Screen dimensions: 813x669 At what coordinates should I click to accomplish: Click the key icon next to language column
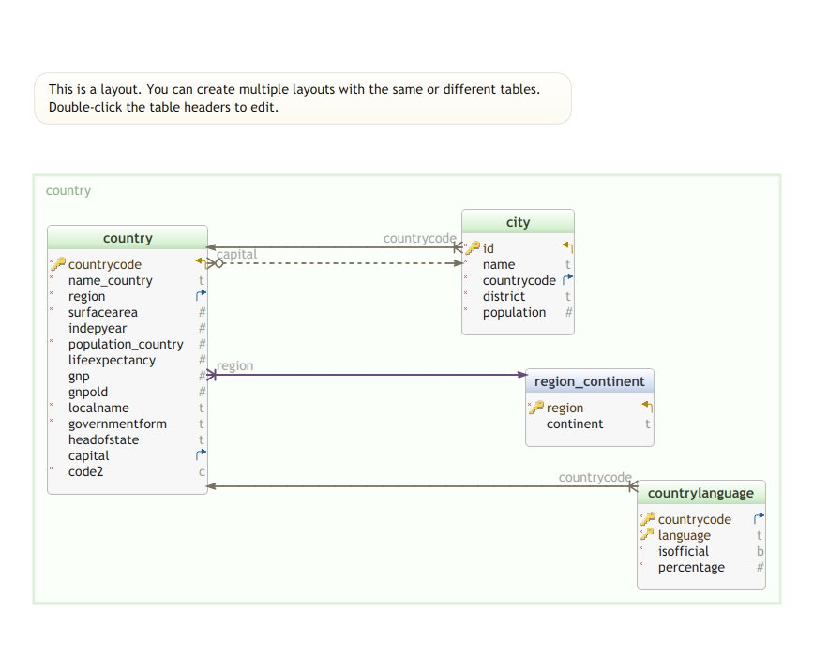click(648, 535)
